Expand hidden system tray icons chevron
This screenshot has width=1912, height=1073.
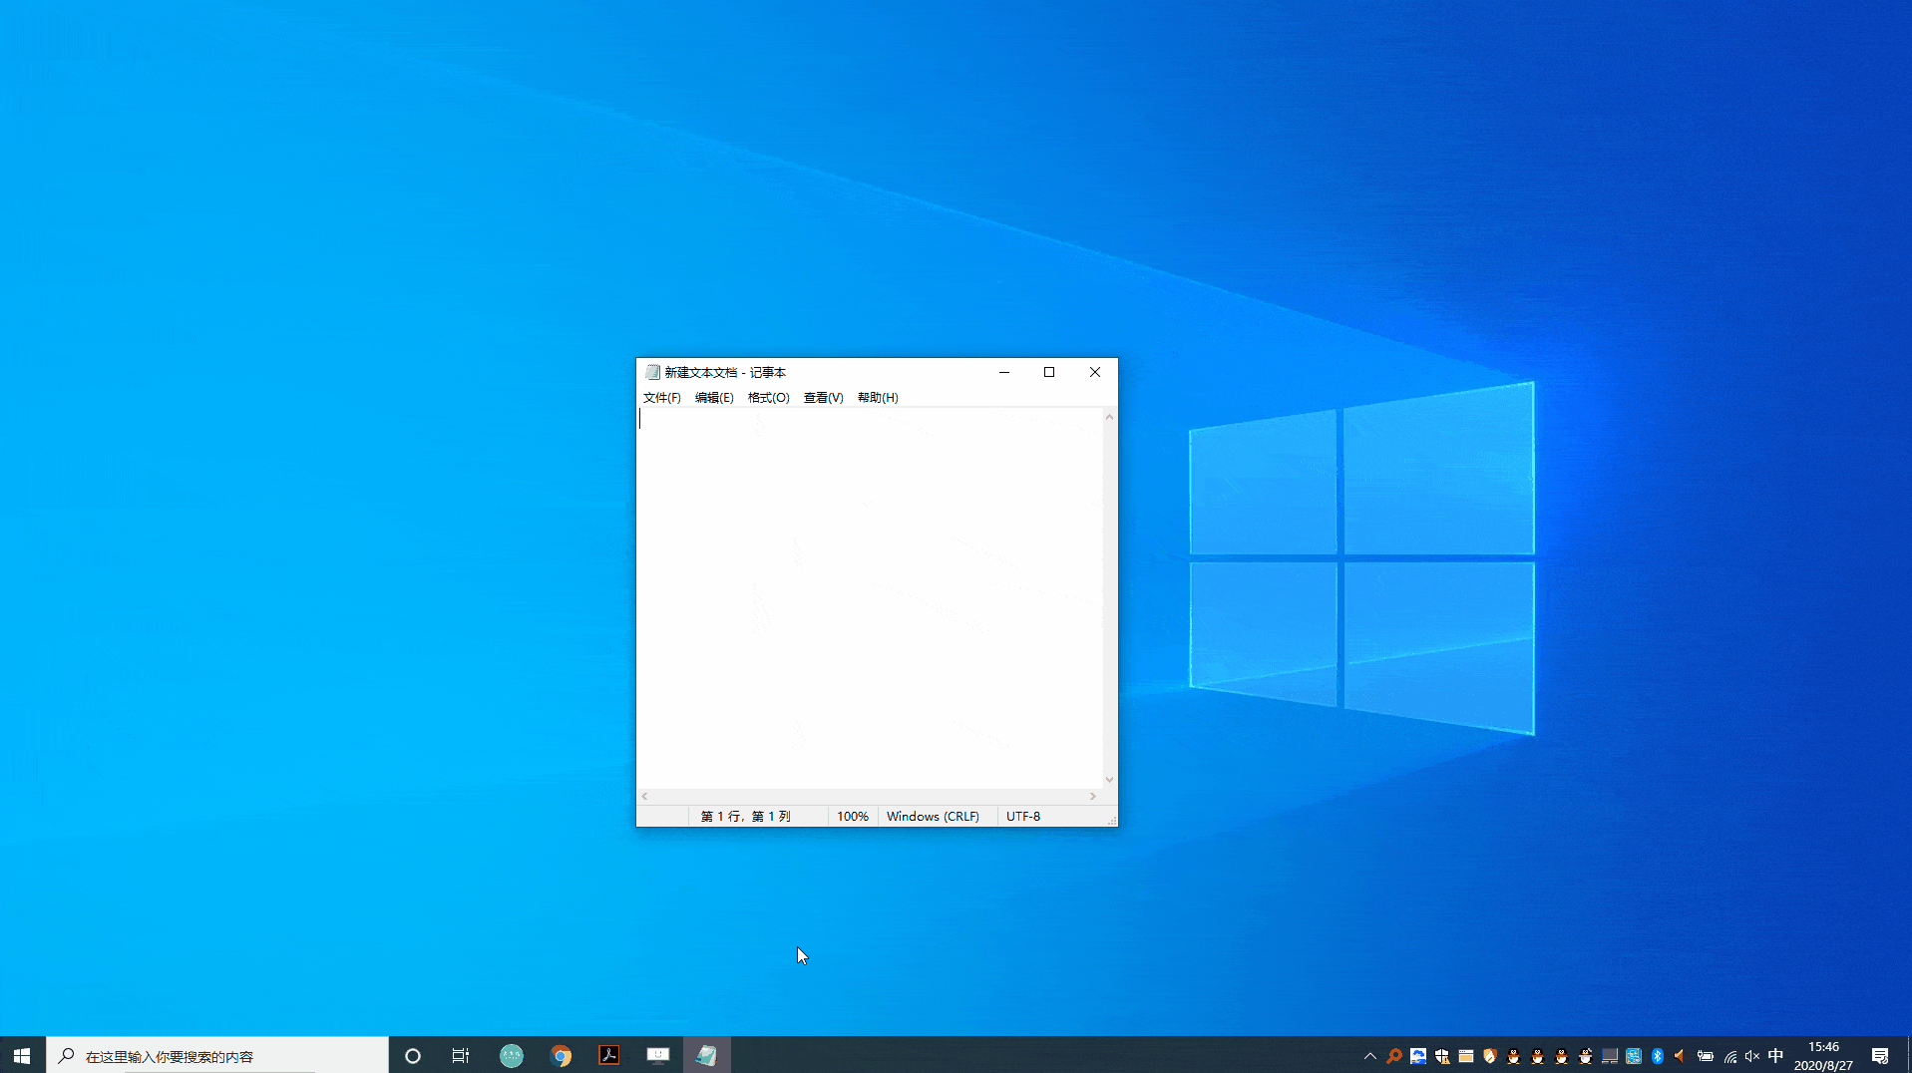[x=1370, y=1056]
